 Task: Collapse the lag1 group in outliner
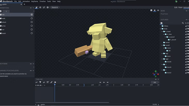162,54
